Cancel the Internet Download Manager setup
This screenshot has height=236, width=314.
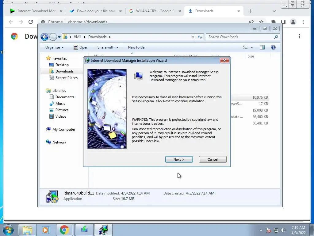click(213, 159)
